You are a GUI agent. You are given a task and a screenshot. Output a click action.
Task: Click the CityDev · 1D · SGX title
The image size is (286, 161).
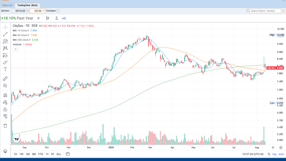click(25, 26)
